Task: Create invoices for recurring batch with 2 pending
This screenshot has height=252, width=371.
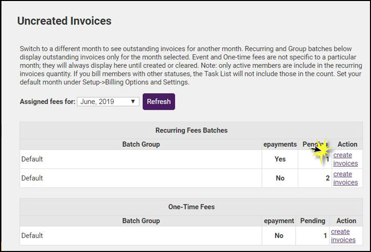Action: click(x=345, y=178)
